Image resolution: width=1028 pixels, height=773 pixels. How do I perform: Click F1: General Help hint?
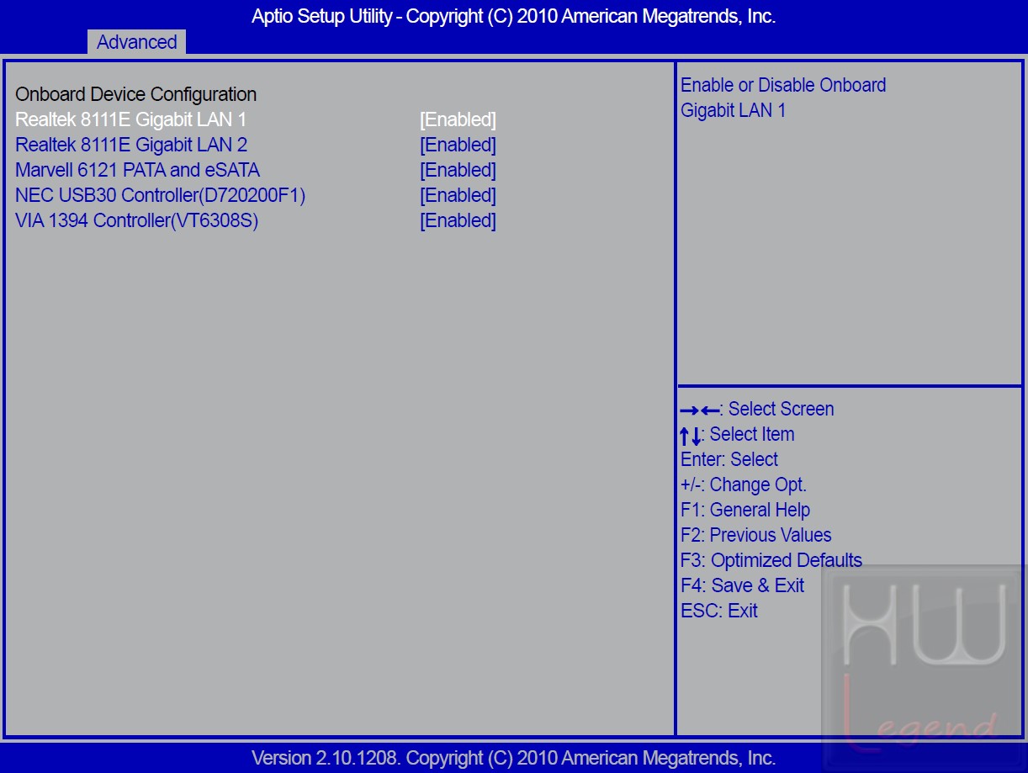point(745,510)
